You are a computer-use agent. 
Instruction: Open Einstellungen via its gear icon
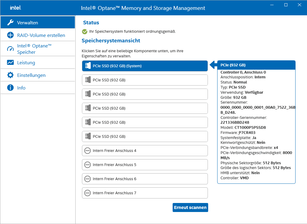click(x=10, y=75)
